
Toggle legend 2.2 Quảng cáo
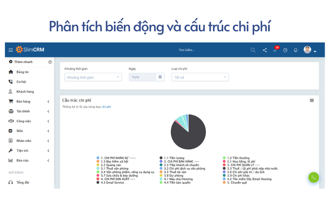click(x=108, y=165)
